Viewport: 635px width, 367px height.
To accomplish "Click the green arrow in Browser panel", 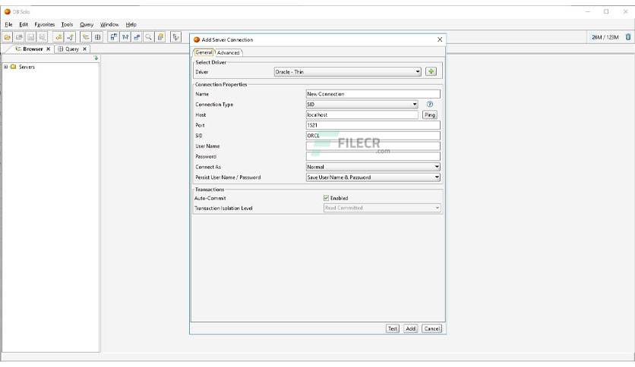I will pos(96,58).
